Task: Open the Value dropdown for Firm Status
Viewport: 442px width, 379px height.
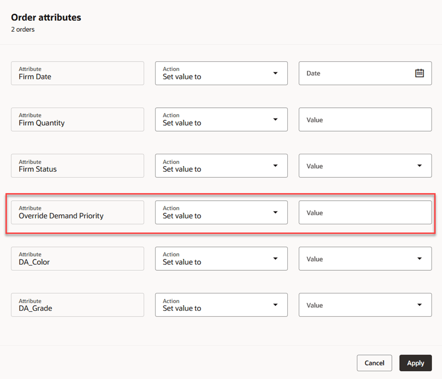Action: (x=419, y=165)
